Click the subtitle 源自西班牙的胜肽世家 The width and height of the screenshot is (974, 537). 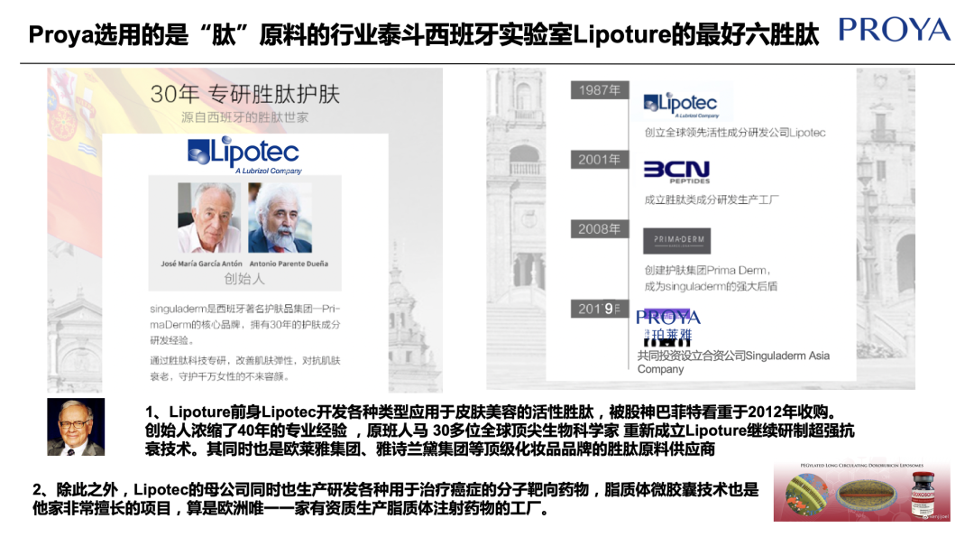(244, 117)
